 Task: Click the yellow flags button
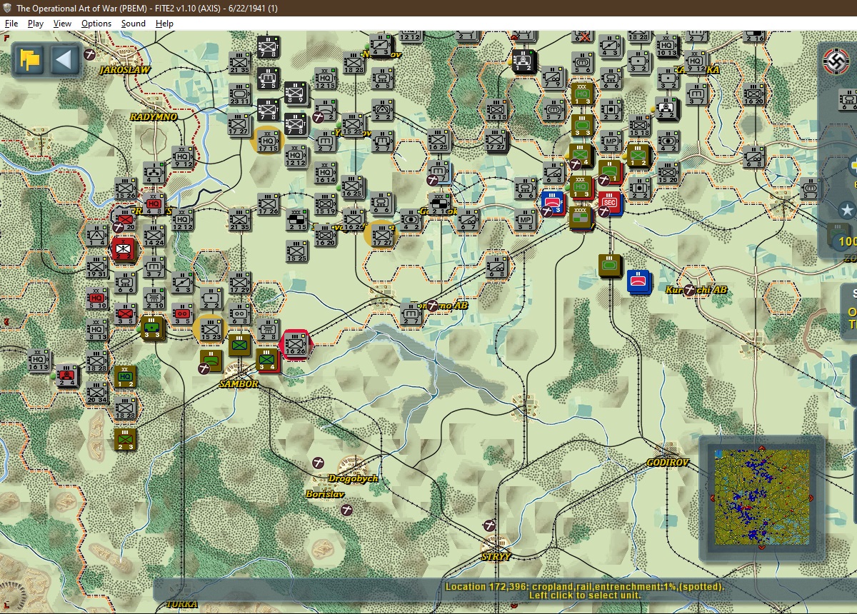[29, 59]
